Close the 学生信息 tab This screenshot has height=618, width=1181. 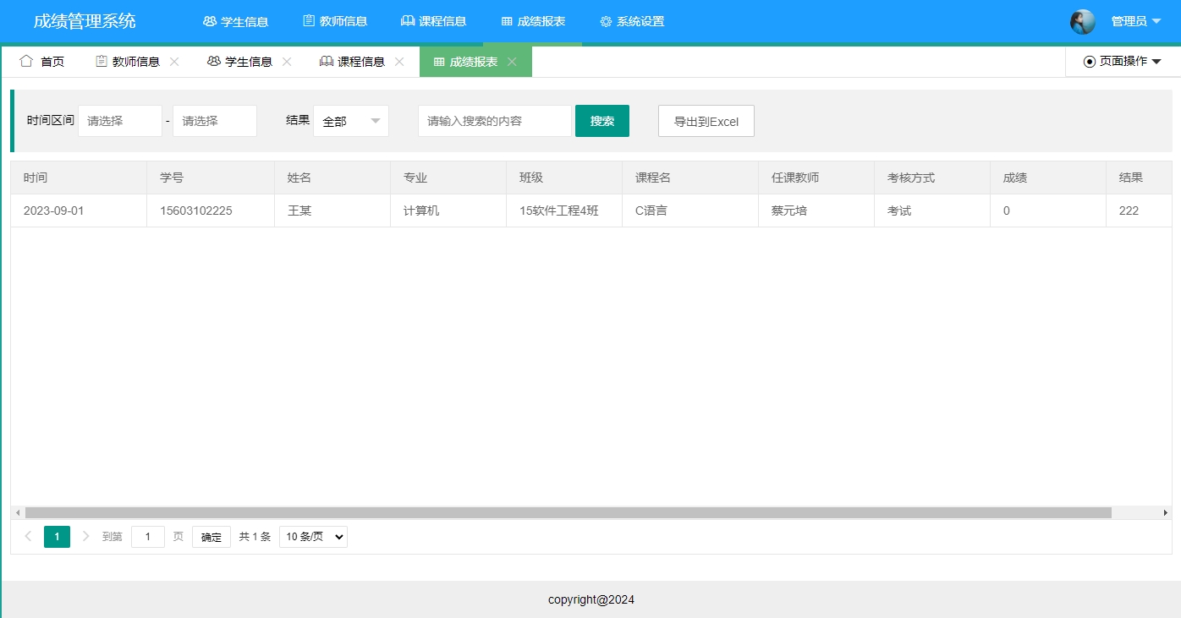(x=287, y=61)
